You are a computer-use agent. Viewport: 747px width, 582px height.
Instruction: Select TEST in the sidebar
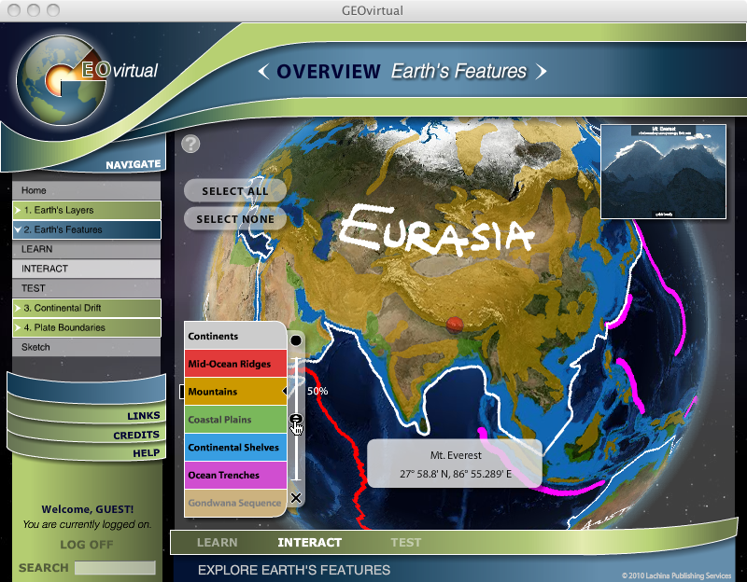[x=86, y=288]
